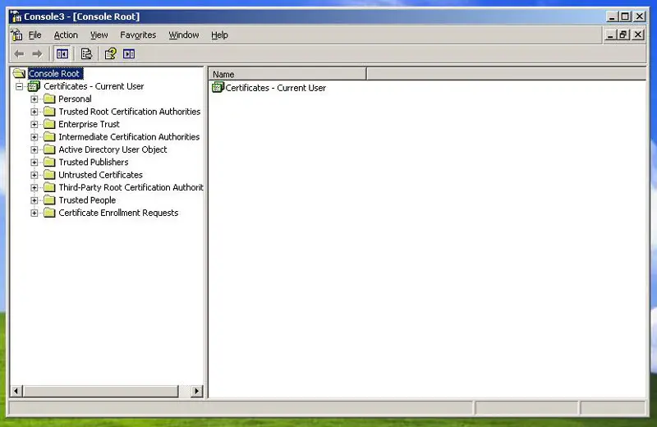Select Certificate Enrollment Requests label
This screenshot has height=427, width=657.
(x=118, y=213)
